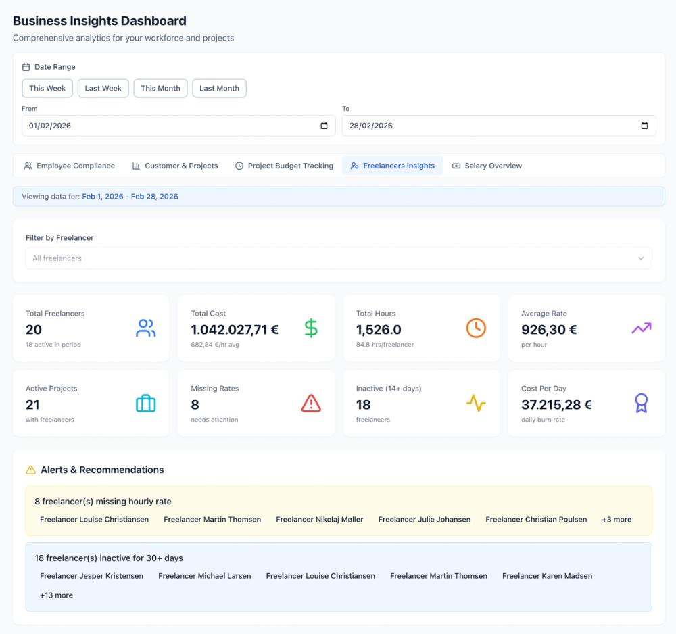This screenshot has height=634, width=676.
Task: Go to Project Budget Tracking tab
Action: coord(284,166)
